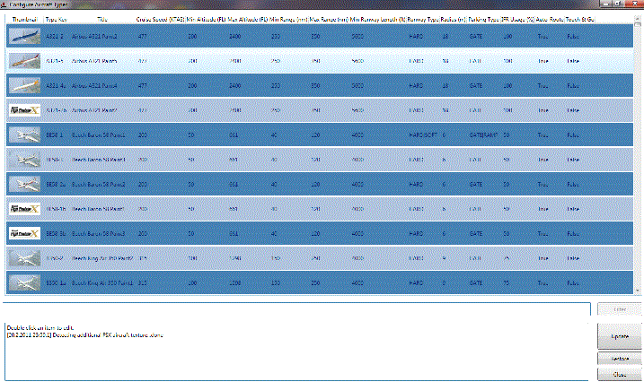The height and width of the screenshot is (382, 644).
Task: Click the Runway Type column header
Action: click(x=424, y=18)
